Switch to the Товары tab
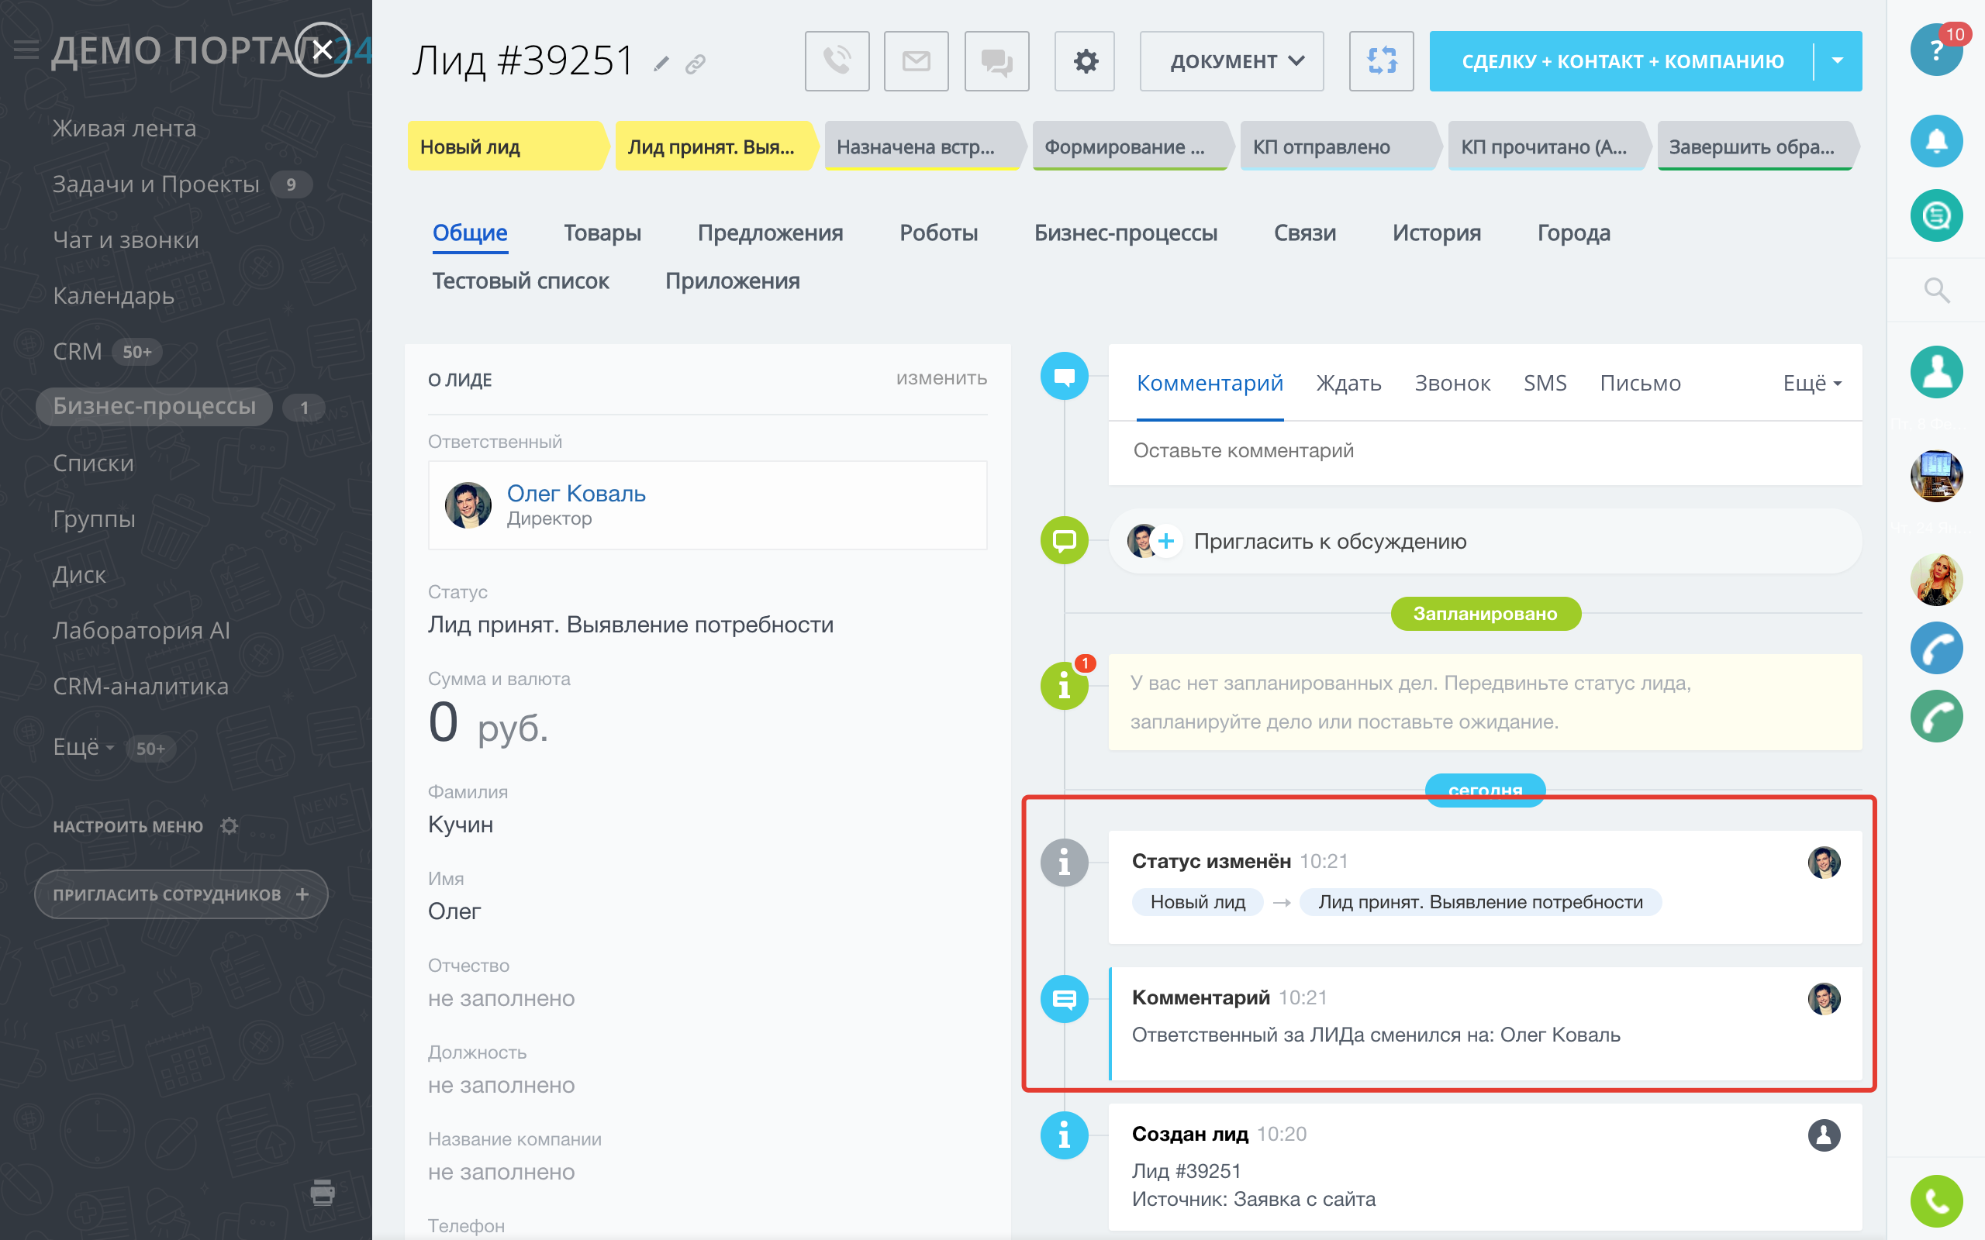 coord(602,233)
